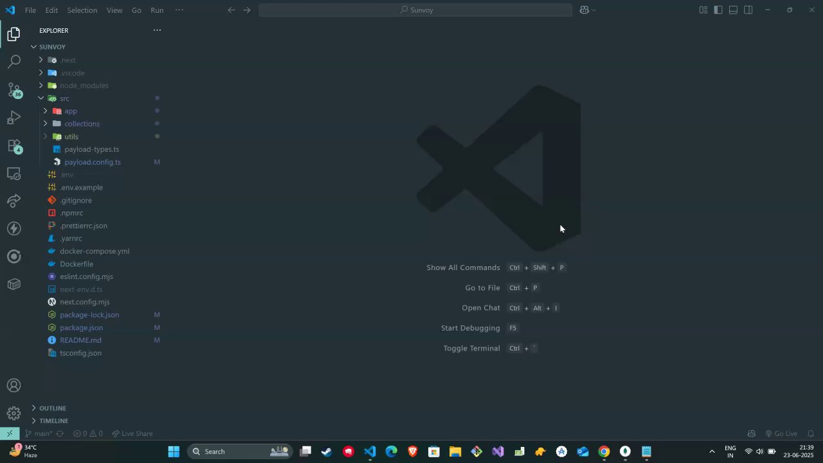This screenshot has height=463, width=823.
Task: Launch Steam from the taskbar
Action: coord(327,451)
